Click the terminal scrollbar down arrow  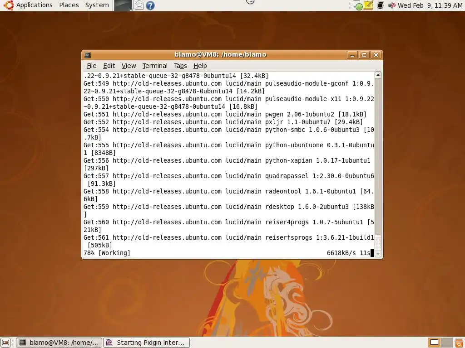[x=378, y=254]
